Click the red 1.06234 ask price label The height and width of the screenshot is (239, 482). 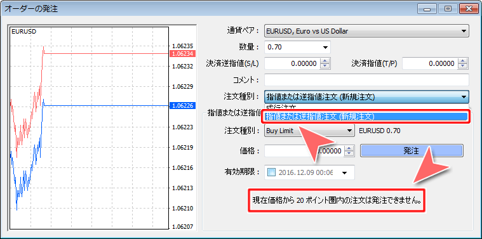coord(183,53)
